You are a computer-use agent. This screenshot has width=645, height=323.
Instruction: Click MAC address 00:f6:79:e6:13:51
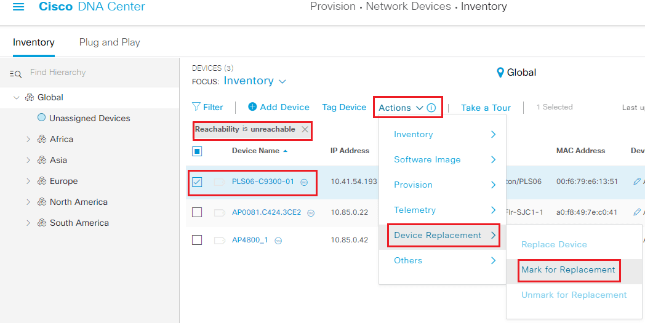pos(587,181)
